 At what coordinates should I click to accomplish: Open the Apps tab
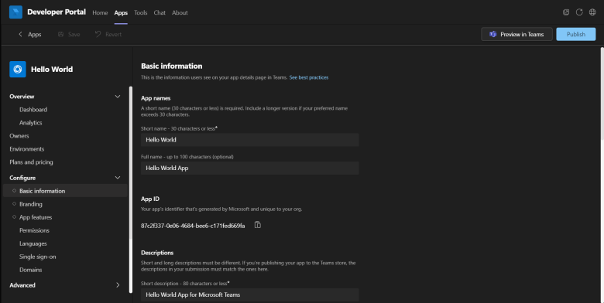[121, 12]
